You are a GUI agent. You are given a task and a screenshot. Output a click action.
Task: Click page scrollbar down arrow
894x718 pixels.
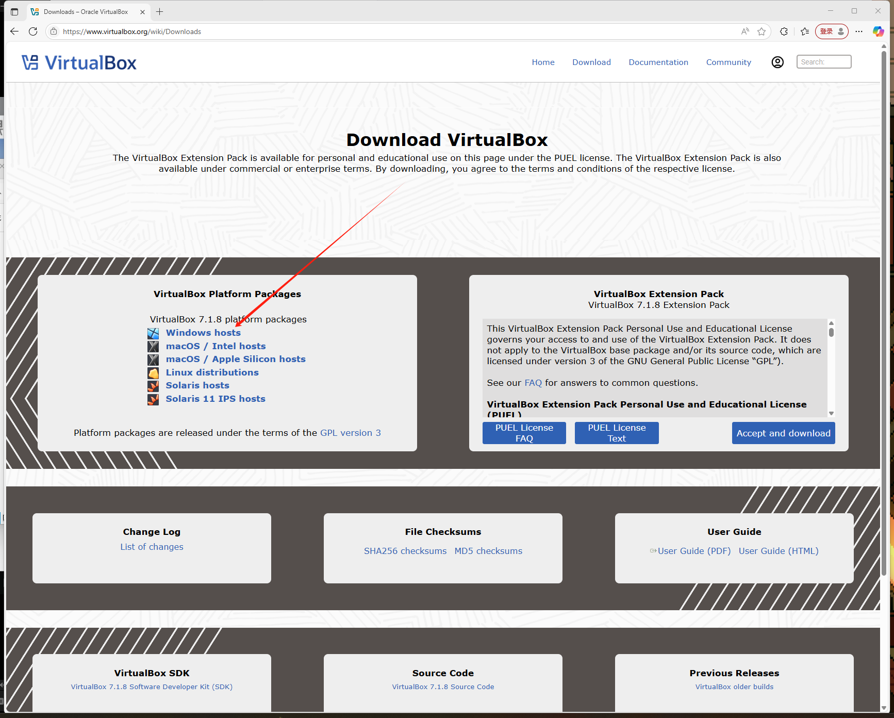coord(884,708)
